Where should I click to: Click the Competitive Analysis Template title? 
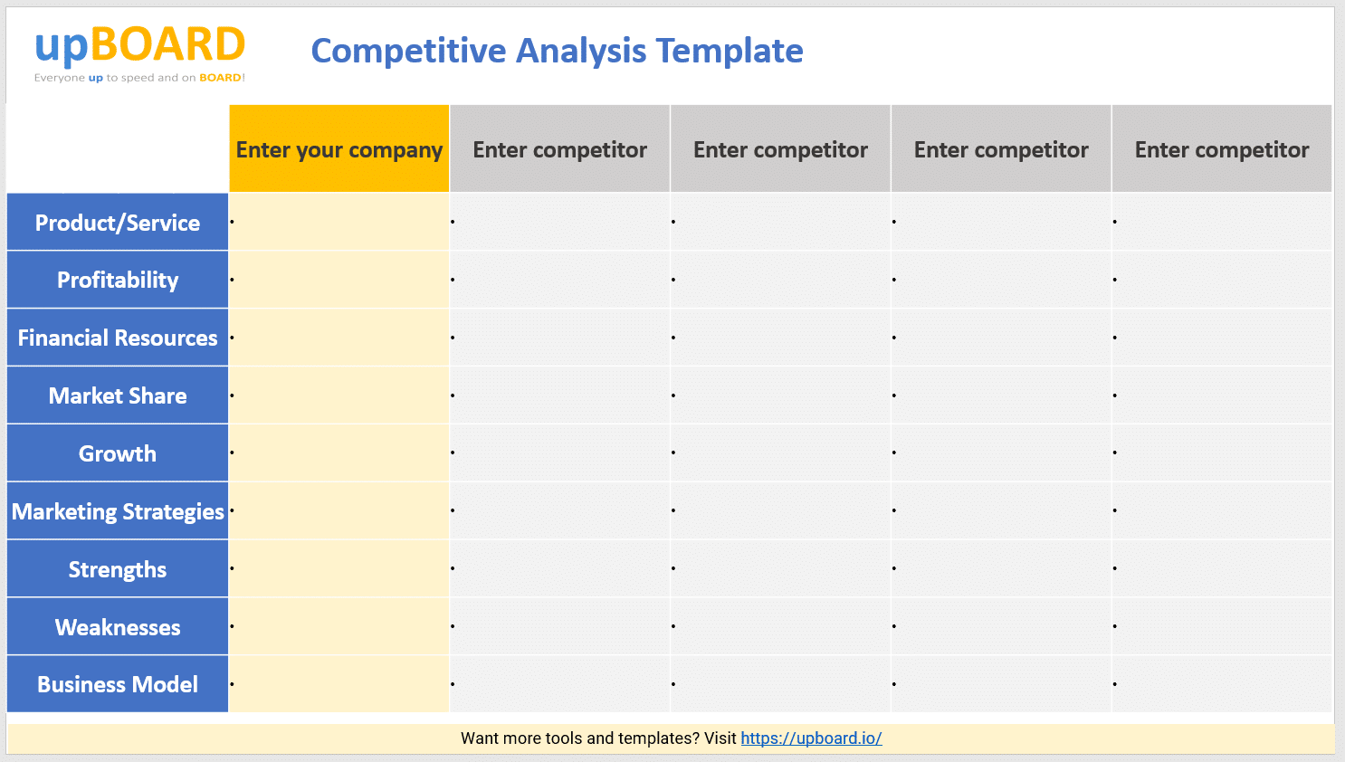pos(557,52)
